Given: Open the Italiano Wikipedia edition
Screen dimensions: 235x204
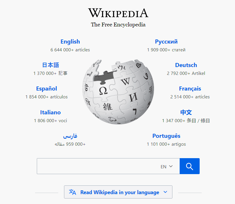Looking at the screenshot, I should pos(50,112).
